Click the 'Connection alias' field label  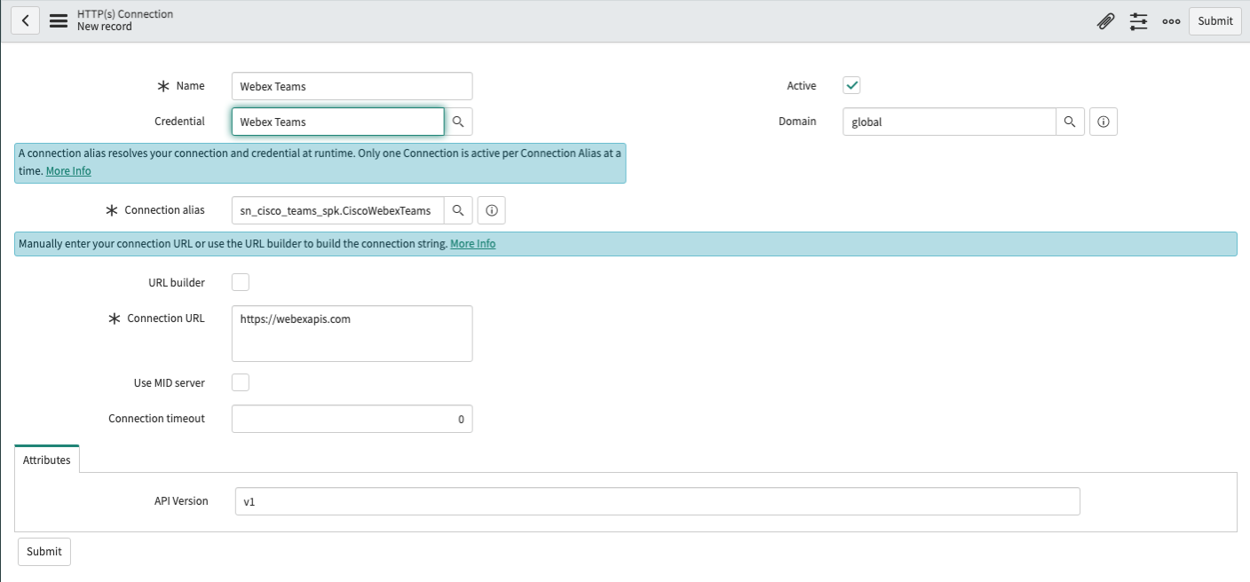[164, 210]
